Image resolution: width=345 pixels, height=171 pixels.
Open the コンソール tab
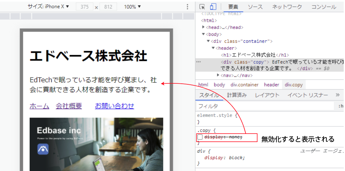click(324, 7)
